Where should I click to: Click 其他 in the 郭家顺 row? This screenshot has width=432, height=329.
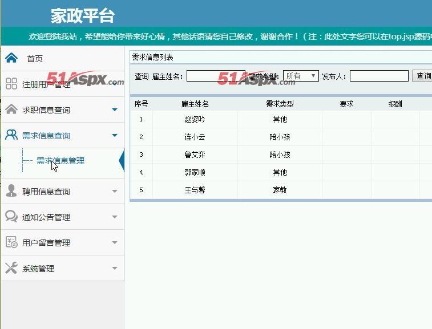280,172
